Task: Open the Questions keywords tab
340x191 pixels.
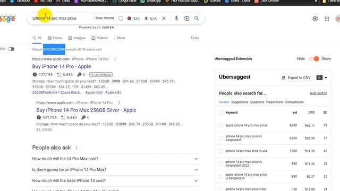Action: (257, 102)
